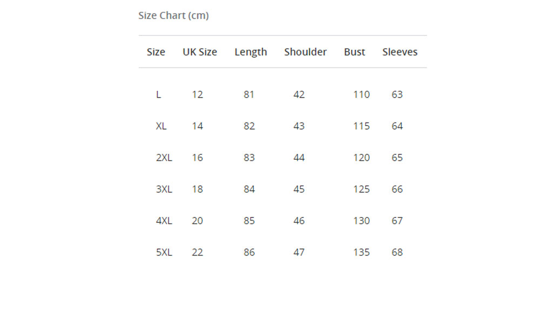Select the bust value 135

(x=361, y=252)
